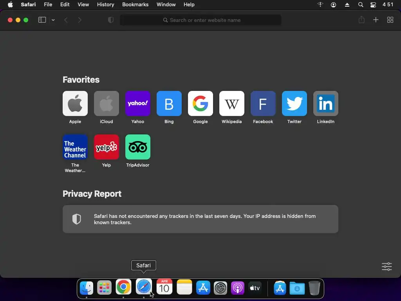Open the Bookmarks menu
This screenshot has height=301, width=401.
point(135,5)
